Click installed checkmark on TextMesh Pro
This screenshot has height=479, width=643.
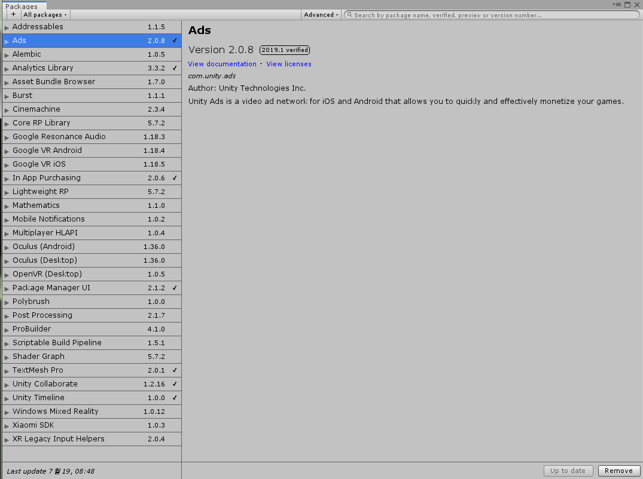[175, 370]
